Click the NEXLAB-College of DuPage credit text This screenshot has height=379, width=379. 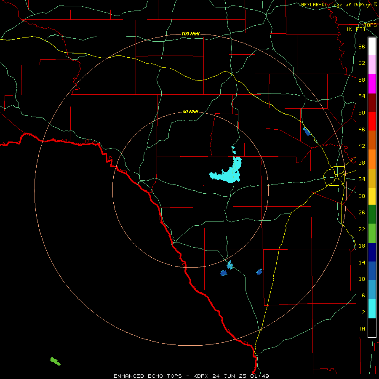pos(336,5)
